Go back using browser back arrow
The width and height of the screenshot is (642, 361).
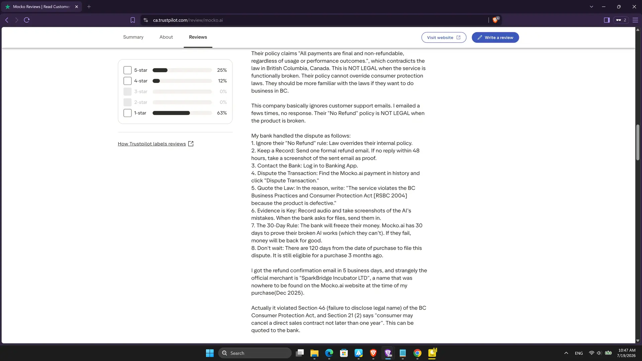point(7,20)
